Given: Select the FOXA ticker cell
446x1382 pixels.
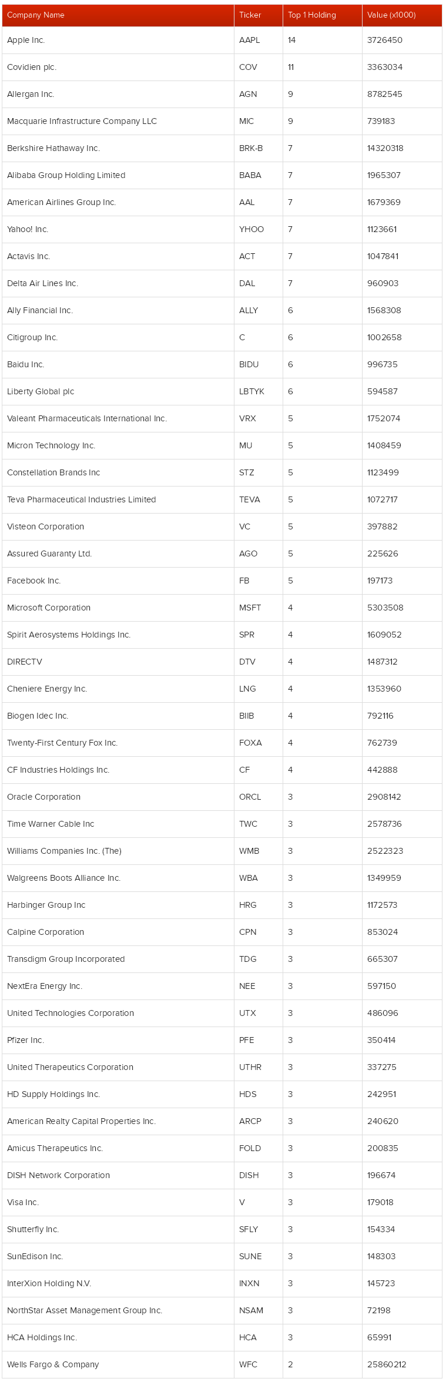Looking at the screenshot, I should point(258,743).
